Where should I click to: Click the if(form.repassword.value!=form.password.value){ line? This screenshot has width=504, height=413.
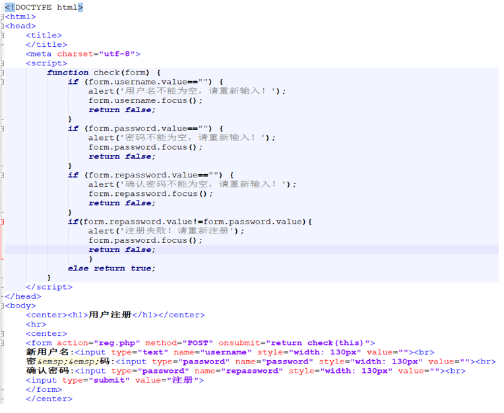point(189,222)
